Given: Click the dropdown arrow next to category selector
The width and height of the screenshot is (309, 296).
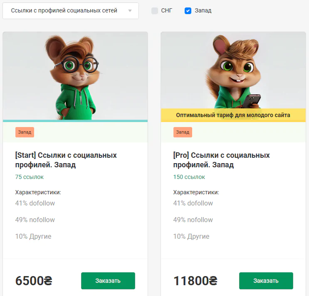Looking at the screenshot, I should point(130,11).
